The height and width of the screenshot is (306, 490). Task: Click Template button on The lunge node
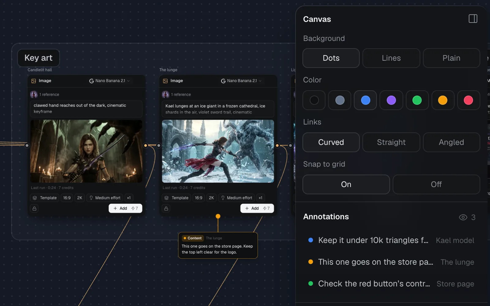176,198
